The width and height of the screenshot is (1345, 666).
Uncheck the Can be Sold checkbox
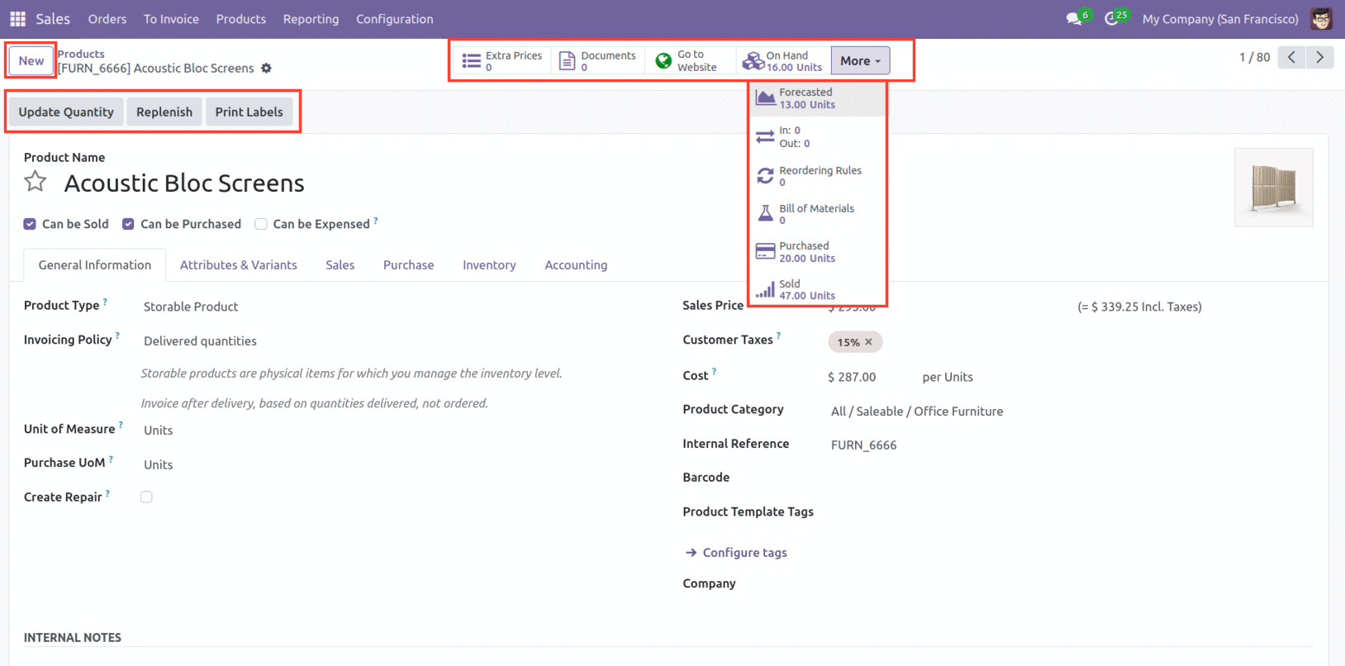coord(30,224)
